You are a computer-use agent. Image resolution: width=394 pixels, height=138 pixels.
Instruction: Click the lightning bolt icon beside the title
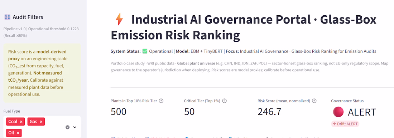coord(119,20)
